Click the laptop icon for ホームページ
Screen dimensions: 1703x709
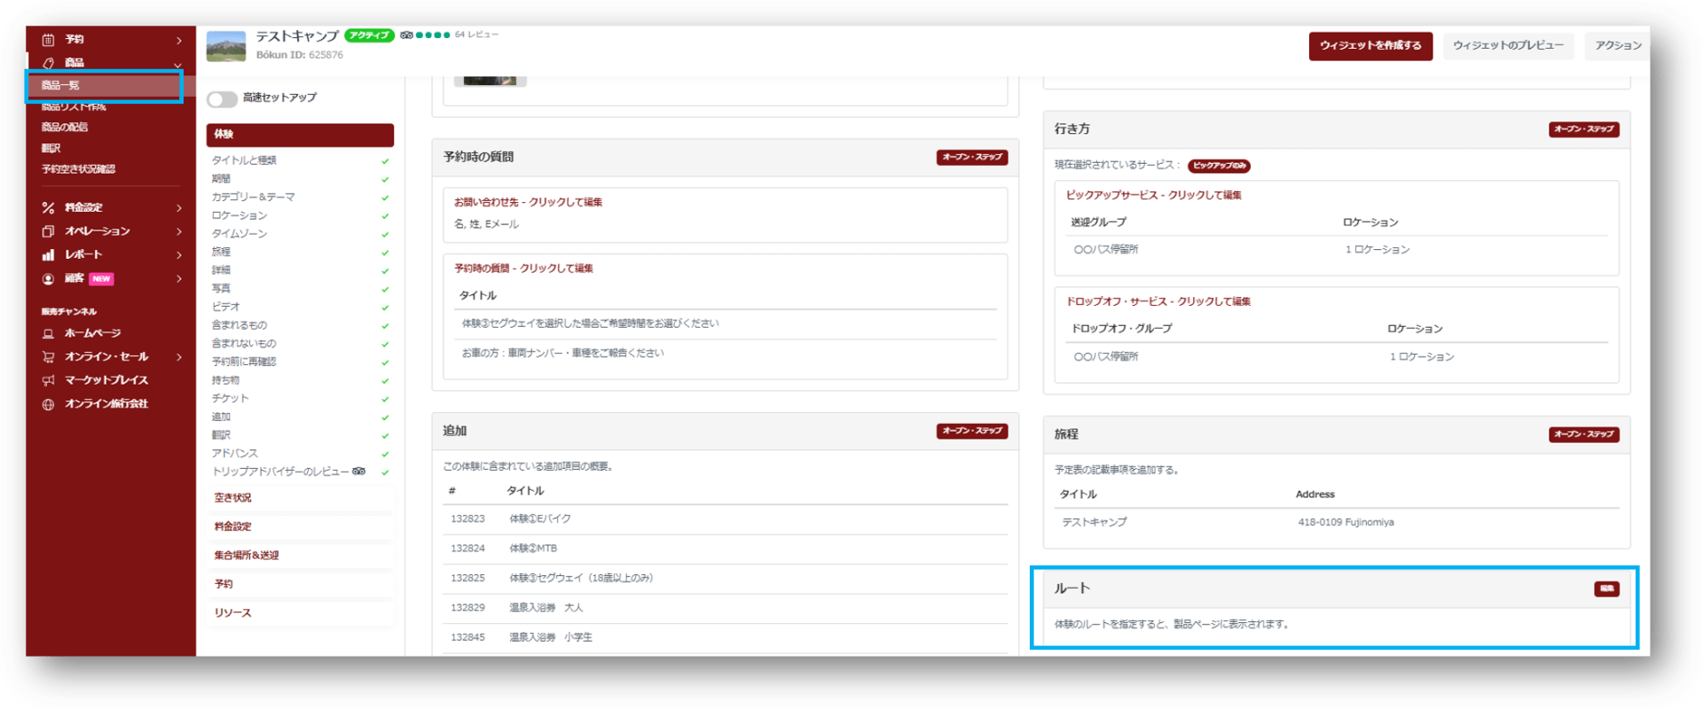coord(48,334)
